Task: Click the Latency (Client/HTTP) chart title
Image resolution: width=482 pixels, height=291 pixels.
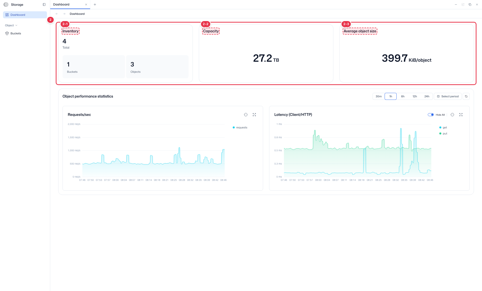Action: pyautogui.click(x=293, y=115)
